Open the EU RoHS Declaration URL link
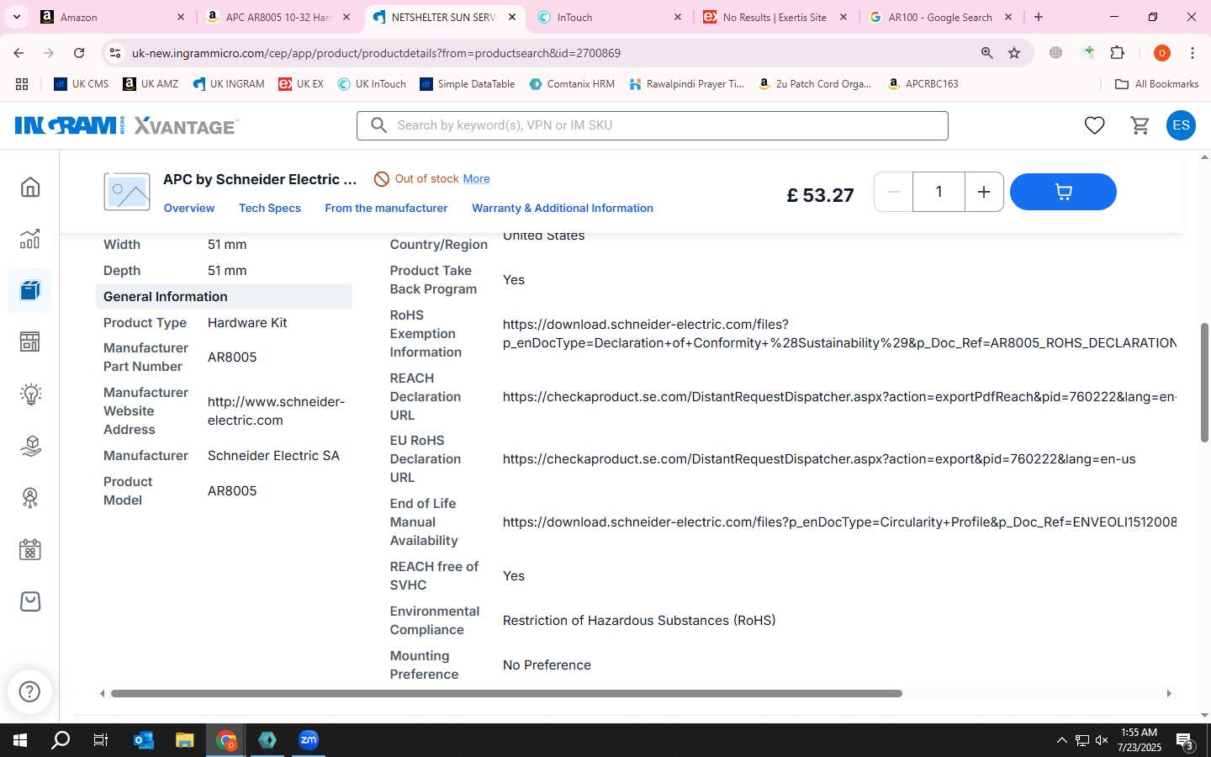Screen dimensions: 1211x757 (x=819, y=459)
